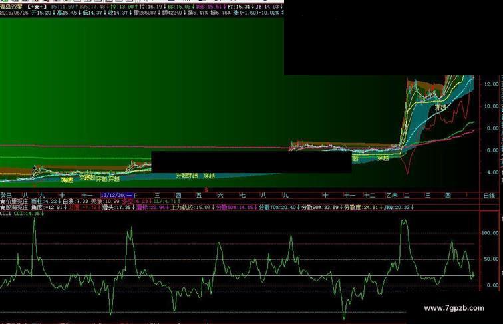Click the 10.00 price axis label
The width and height of the screenshot is (503, 324).
[x=492, y=106]
